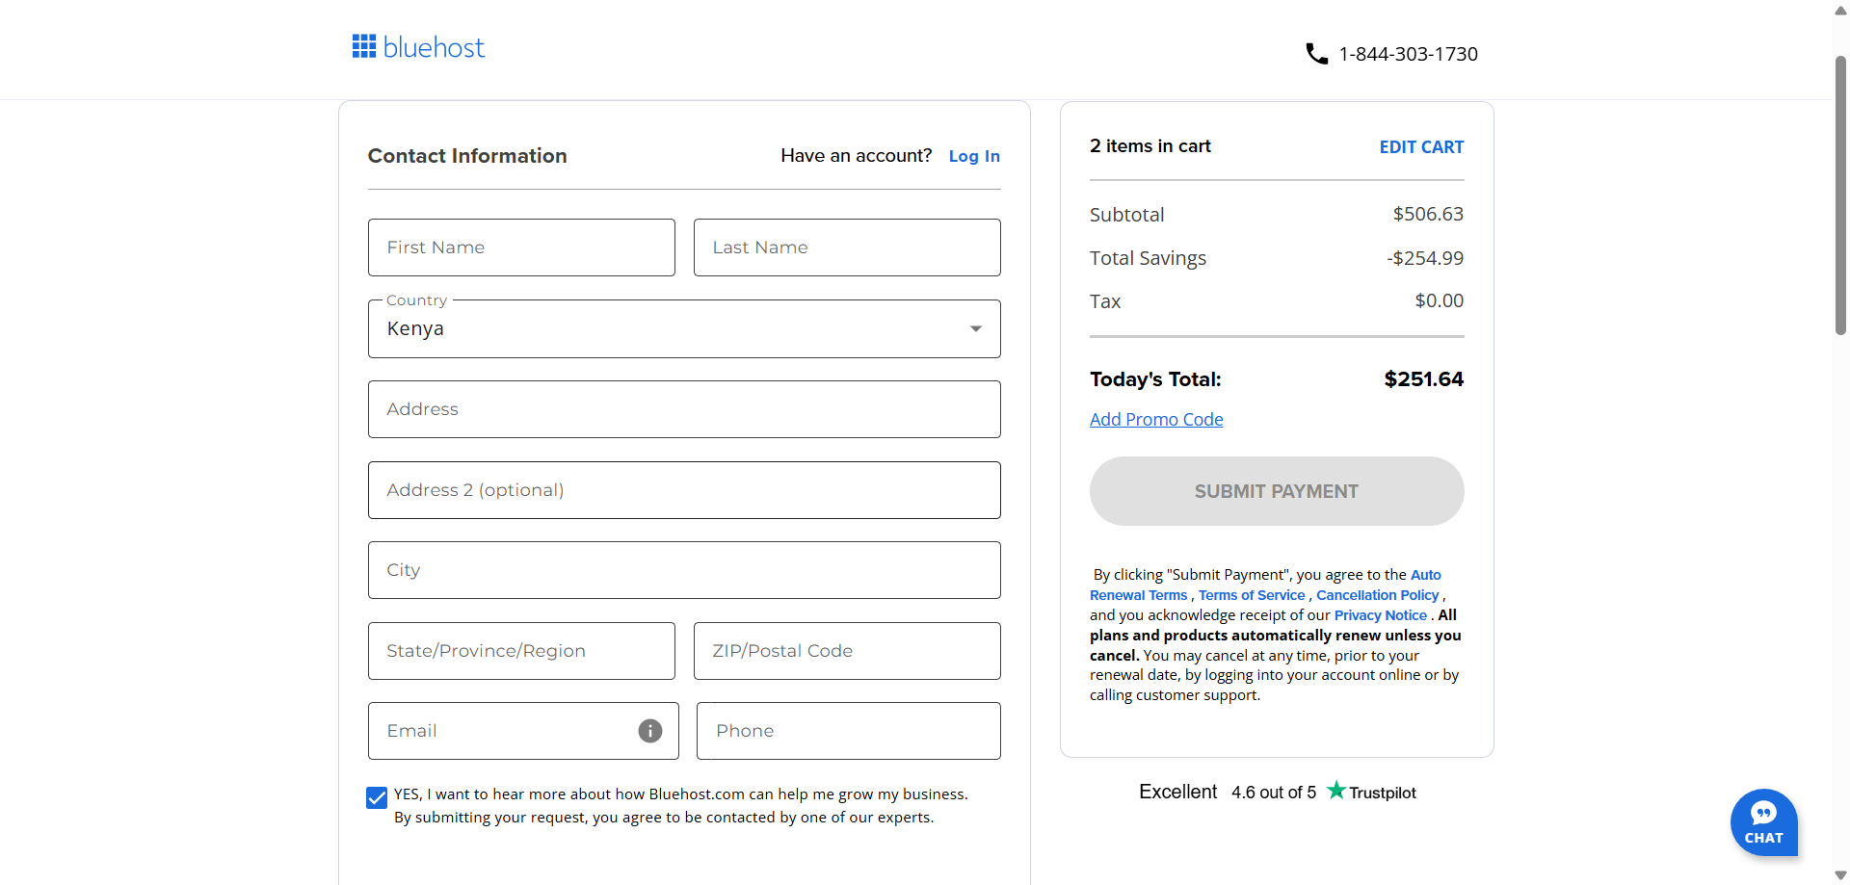Click the Bluehost logo
Viewport: 1850px width, 885px height.
[418, 47]
